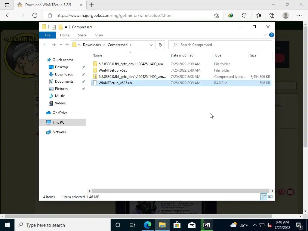The width and height of the screenshot is (308, 231).
Task: Open 7-Zip from the taskbar
Action: [x=206, y=225]
